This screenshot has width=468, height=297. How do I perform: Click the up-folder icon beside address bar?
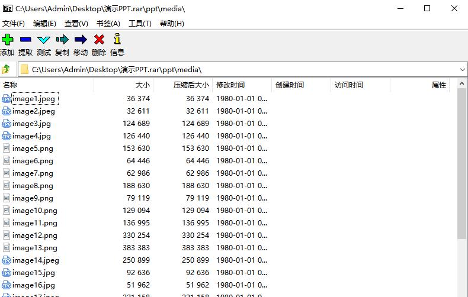[7, 69]
